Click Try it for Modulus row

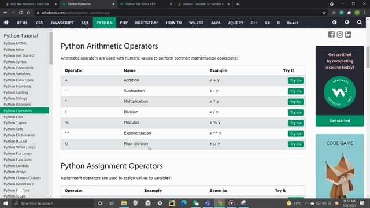(295, 123)
